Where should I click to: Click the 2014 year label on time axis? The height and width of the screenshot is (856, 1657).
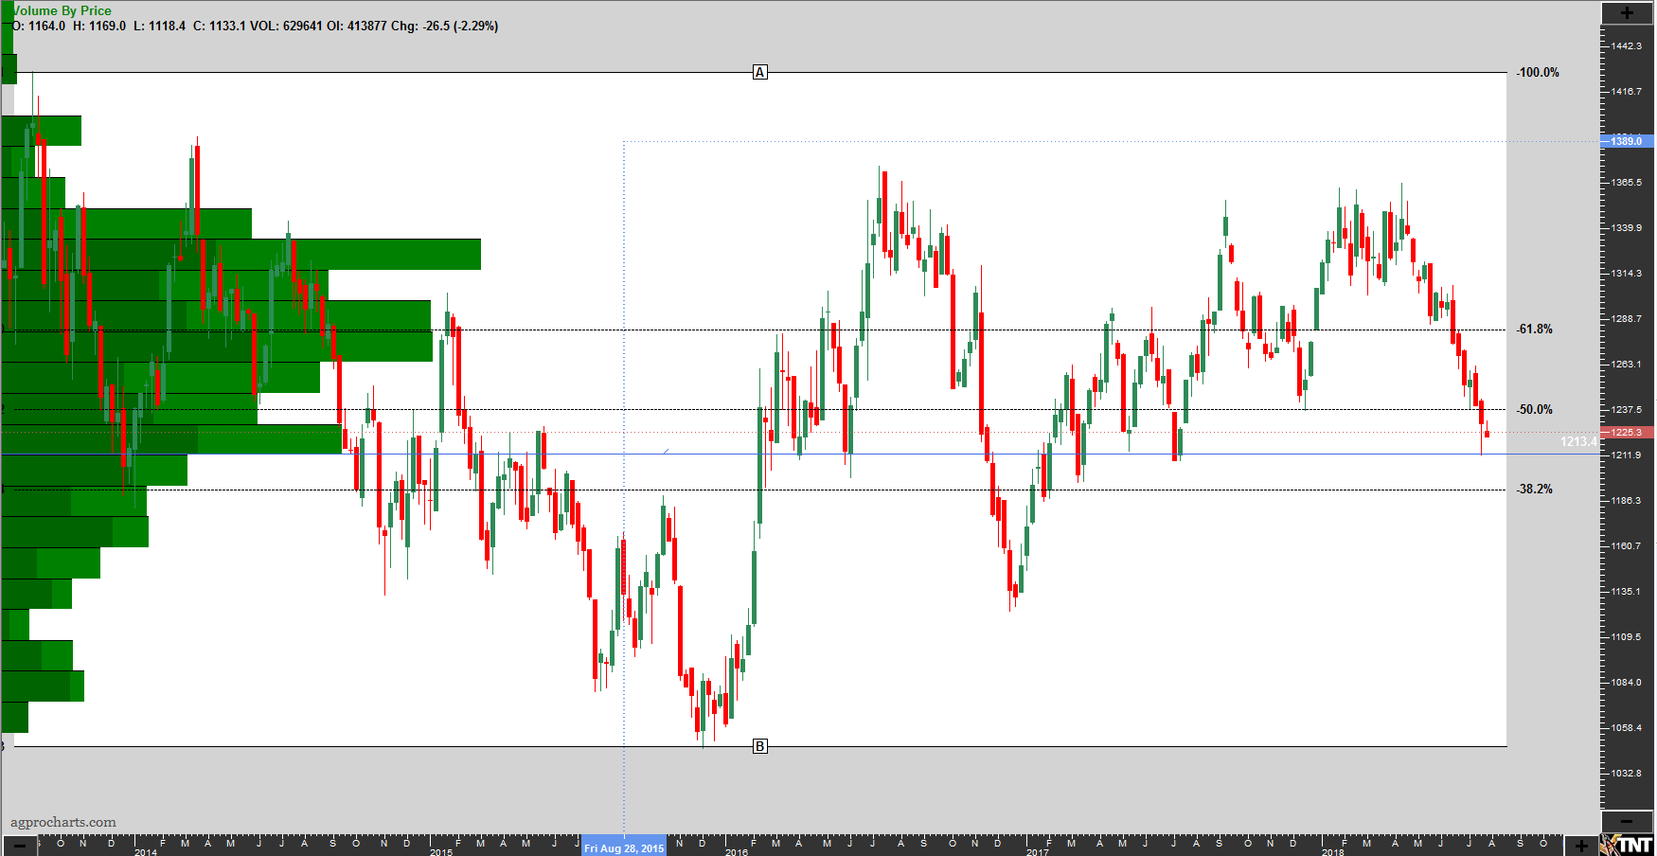pyautogui.click(x=146, y=852)
